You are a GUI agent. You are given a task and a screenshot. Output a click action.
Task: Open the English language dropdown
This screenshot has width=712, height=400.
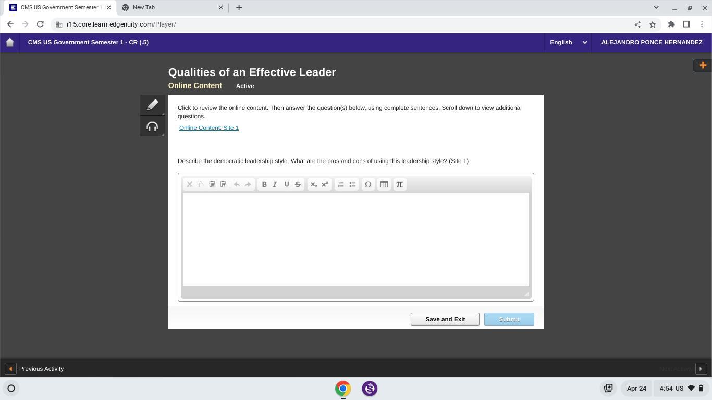(x=568, y=42)
